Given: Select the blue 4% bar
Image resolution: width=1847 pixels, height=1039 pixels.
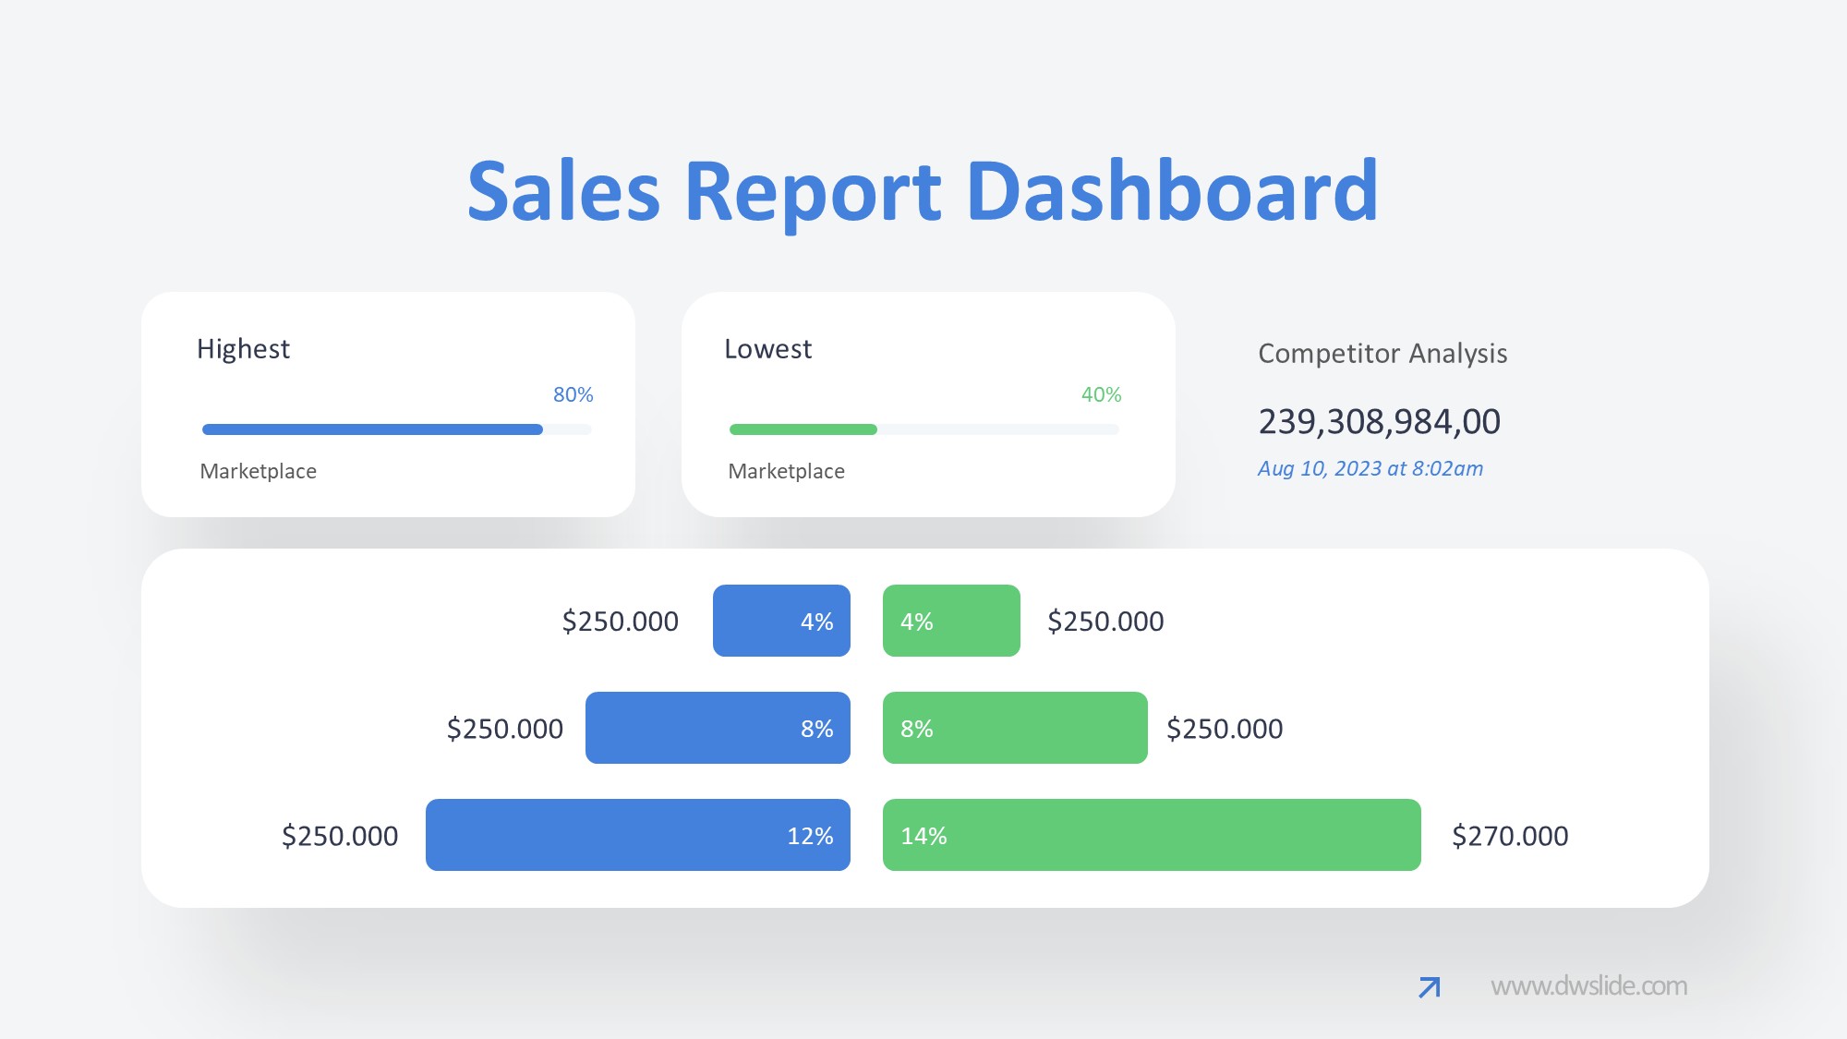Looking at the screenshot, I should (x=781, y=621).
